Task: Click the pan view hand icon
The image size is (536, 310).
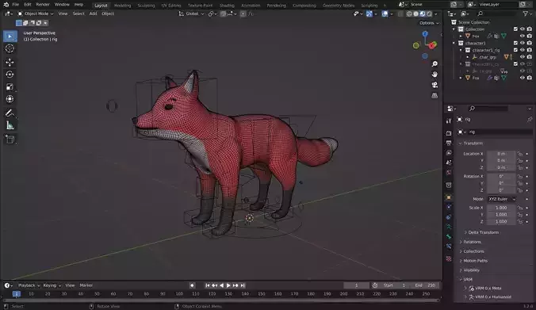Action: 435,75
